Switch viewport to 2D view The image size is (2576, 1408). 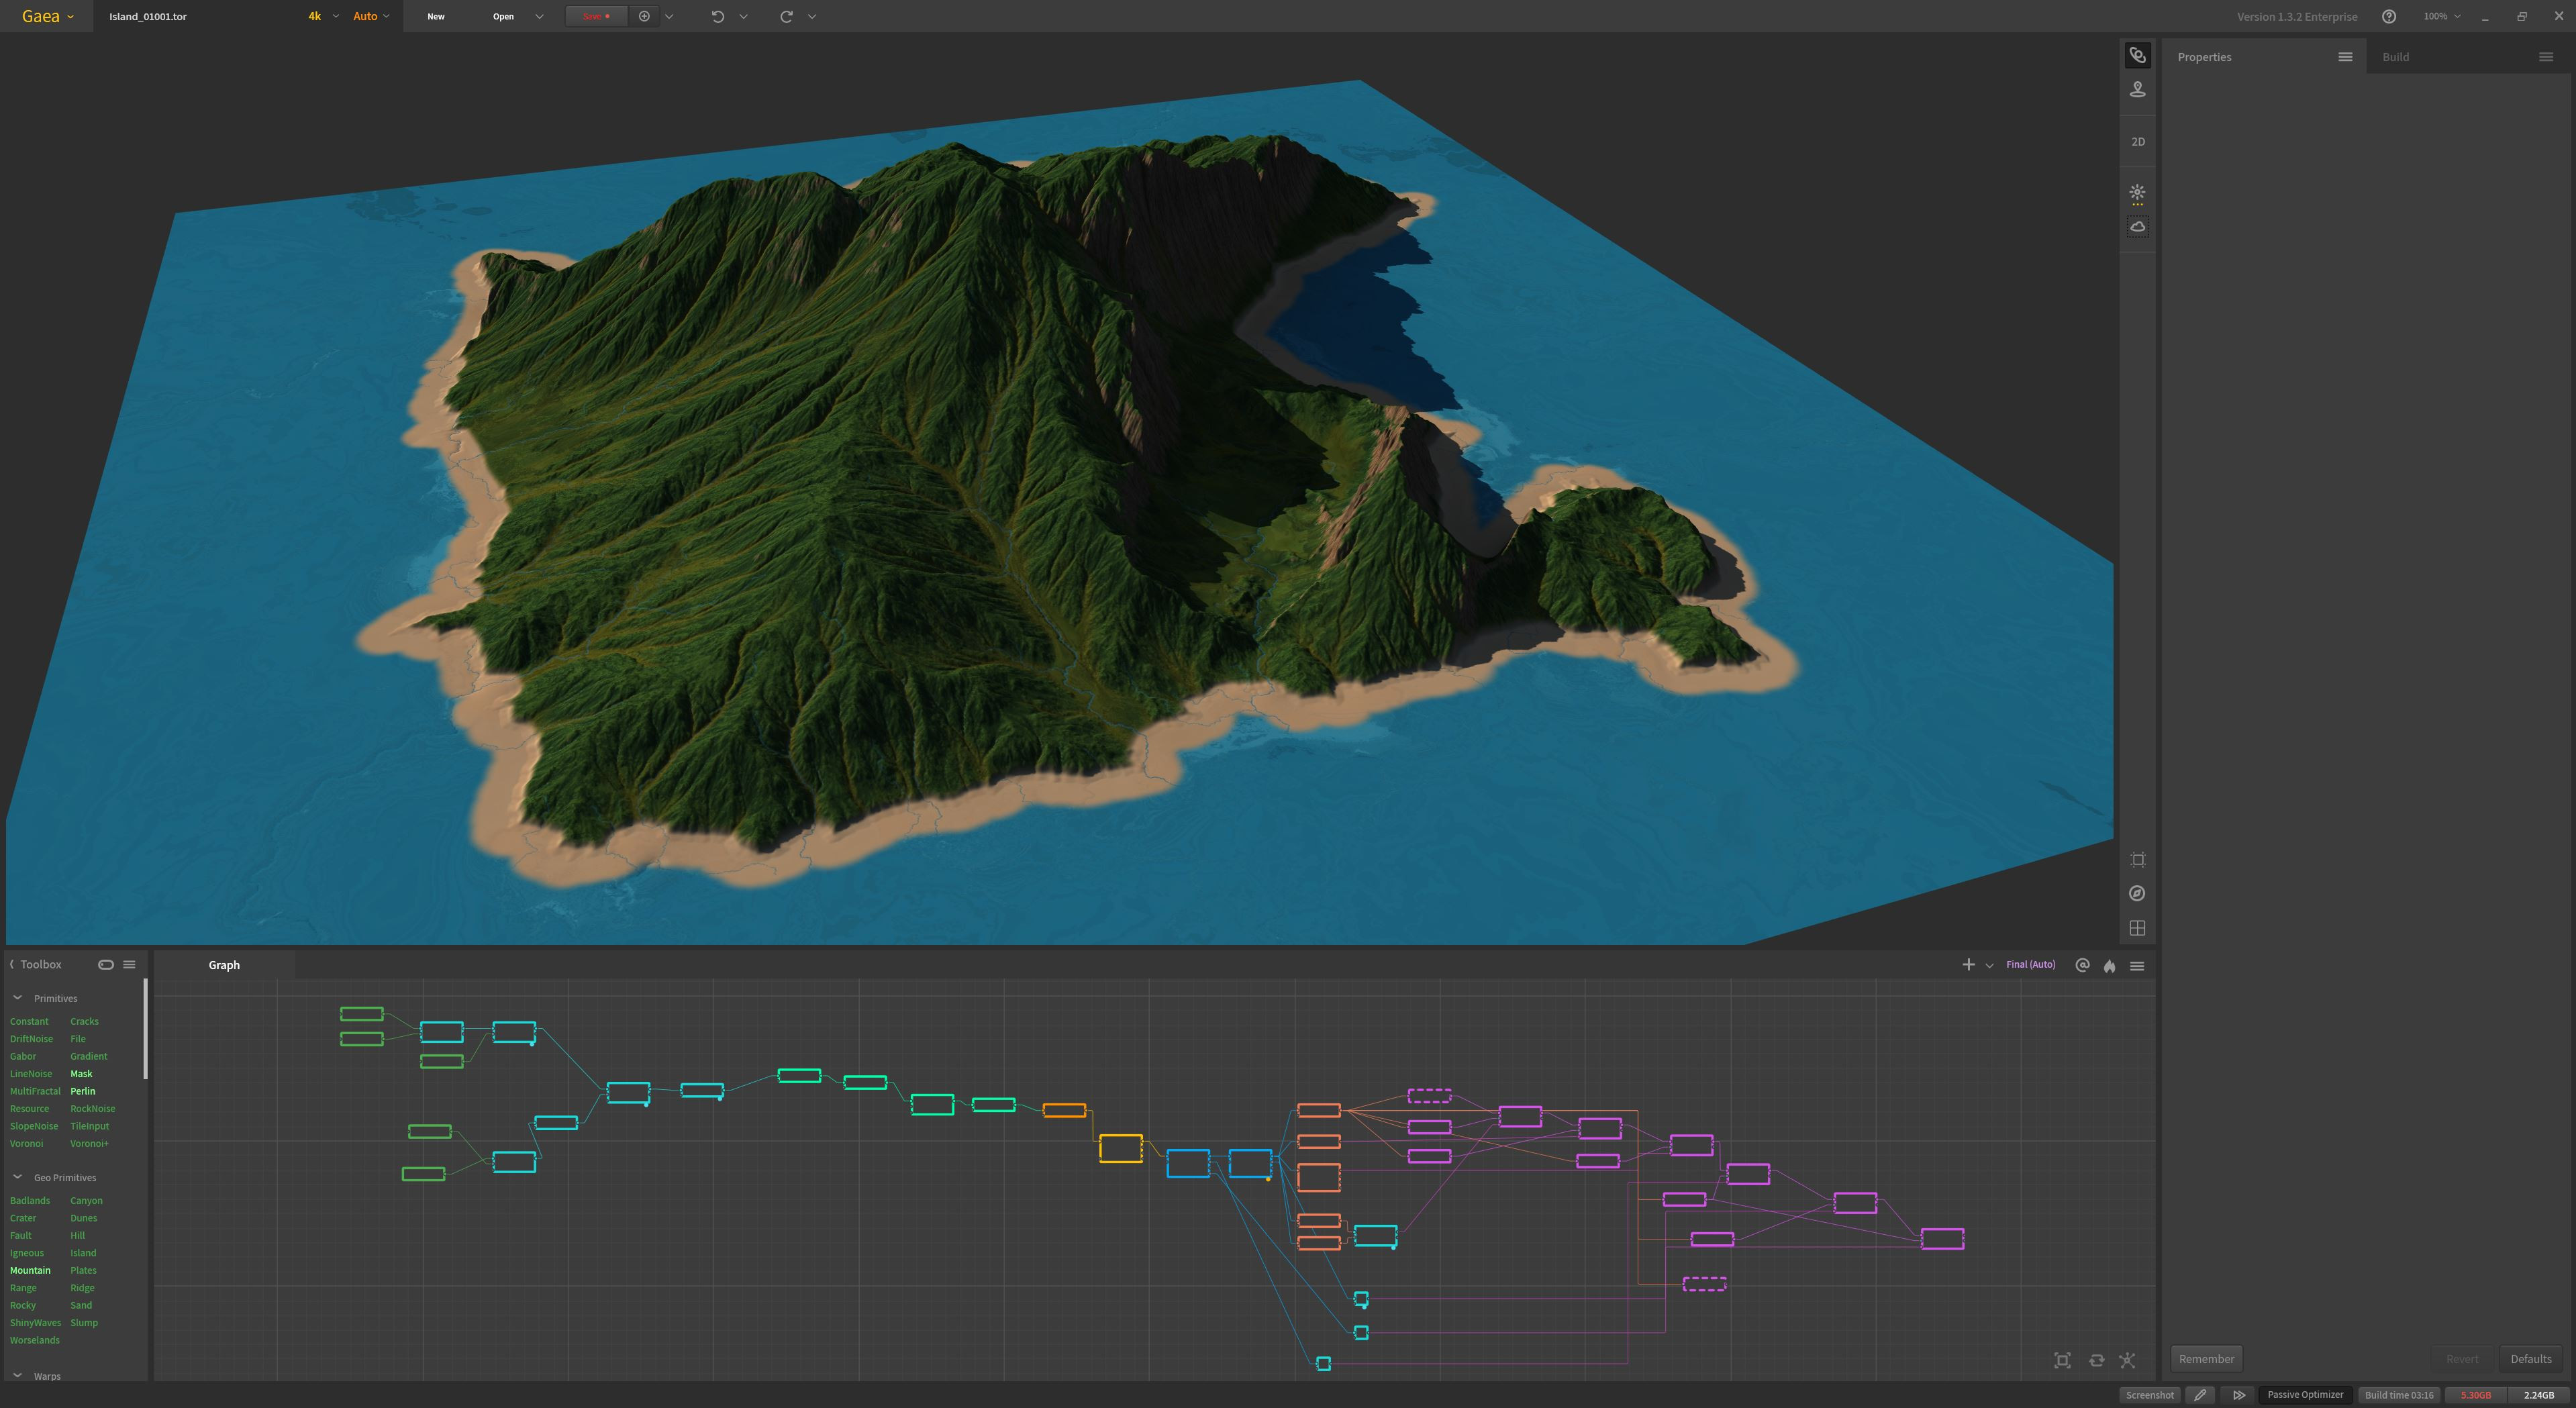point(2137,142)
